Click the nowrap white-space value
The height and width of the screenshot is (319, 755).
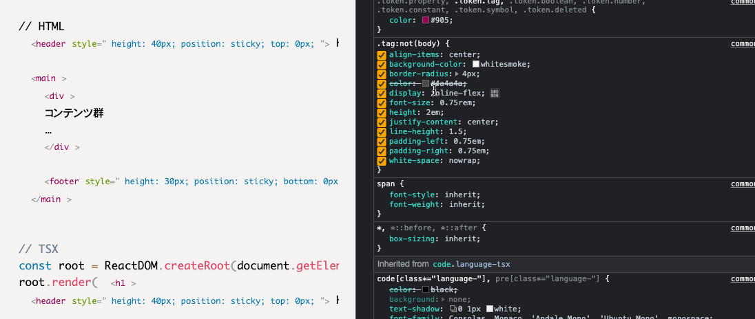[x=463, y=160]
